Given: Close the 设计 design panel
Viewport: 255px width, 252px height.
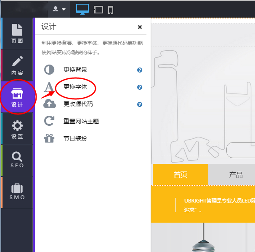Looking at the screenshot, I should (x=140, y=27).
